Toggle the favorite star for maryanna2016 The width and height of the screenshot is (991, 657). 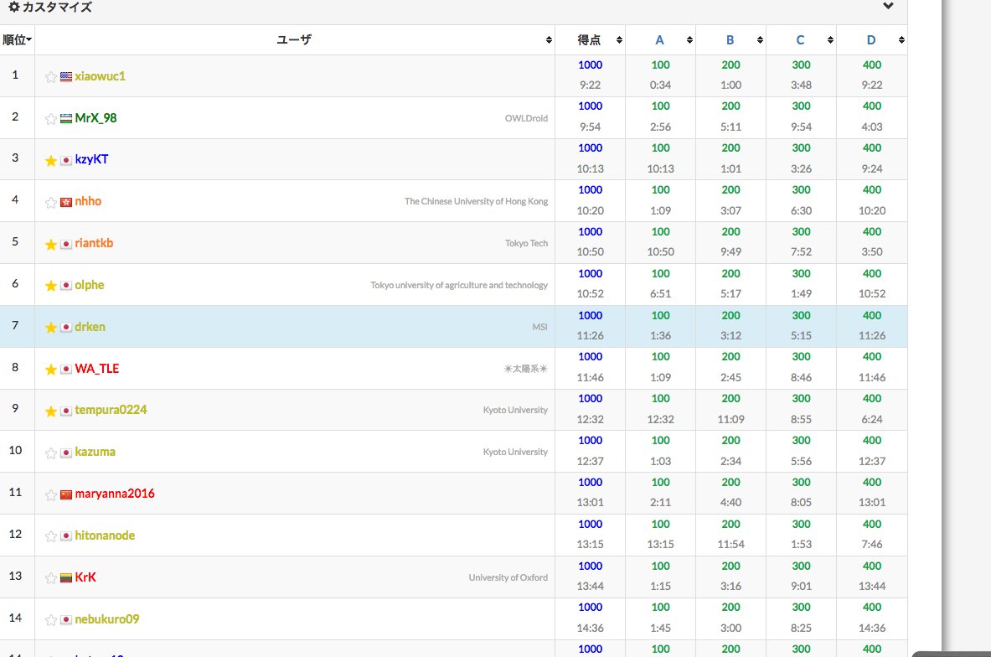click(50, 494)
